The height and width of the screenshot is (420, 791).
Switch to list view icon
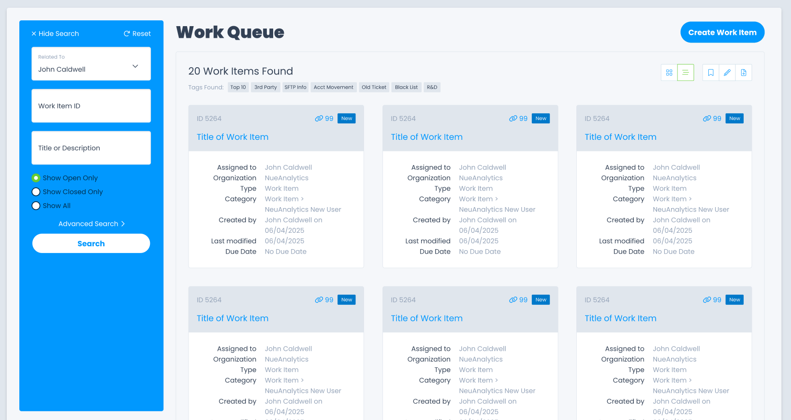(686, 73)
